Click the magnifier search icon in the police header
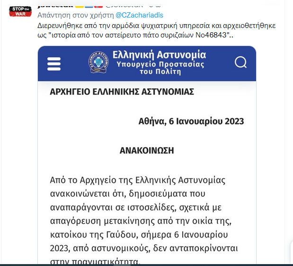The width and height of the screenshot is (293, 266). coord(240,62)
